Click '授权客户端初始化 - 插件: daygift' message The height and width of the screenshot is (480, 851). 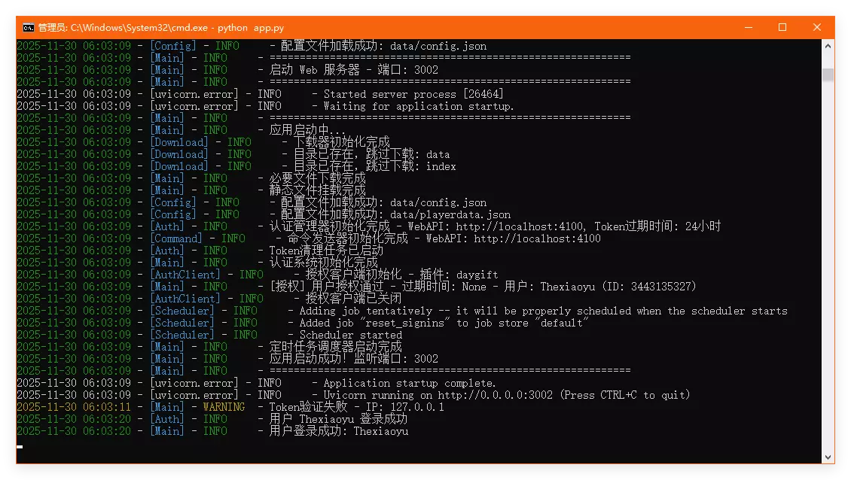[x=401, y=275]
